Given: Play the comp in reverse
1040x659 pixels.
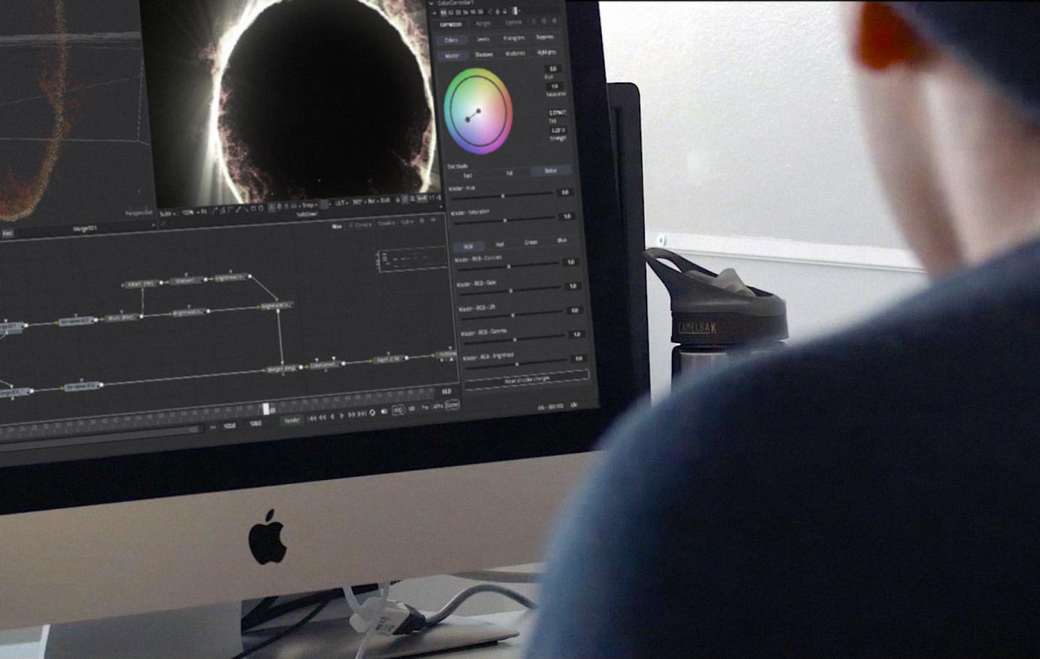Looking at the screenshot, I should [333, 416].
